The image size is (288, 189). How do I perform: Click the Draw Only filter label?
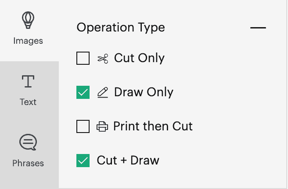coord(144,92)
